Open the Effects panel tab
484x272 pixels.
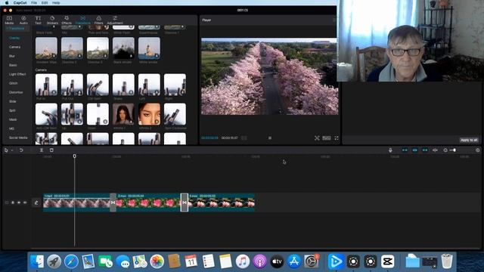click(x=67, y=20)
